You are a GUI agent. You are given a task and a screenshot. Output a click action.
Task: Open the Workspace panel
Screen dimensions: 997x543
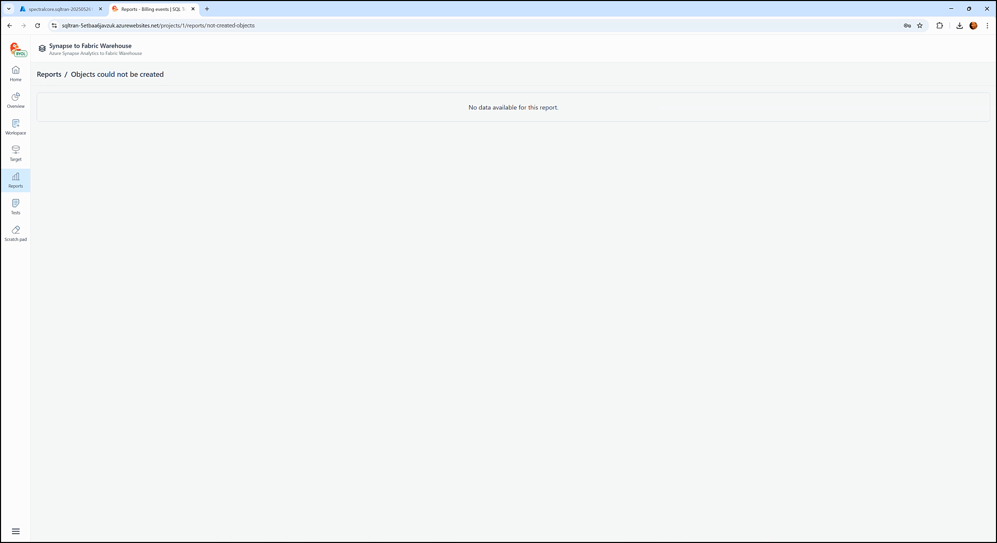pyautogui.click(x=16, y=127)
